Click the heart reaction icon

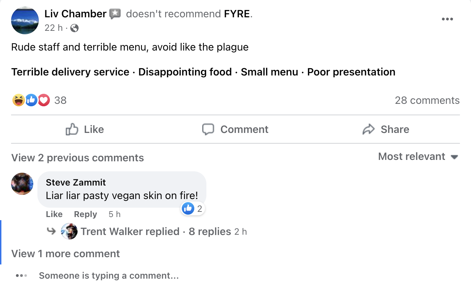tap(44, 100)
